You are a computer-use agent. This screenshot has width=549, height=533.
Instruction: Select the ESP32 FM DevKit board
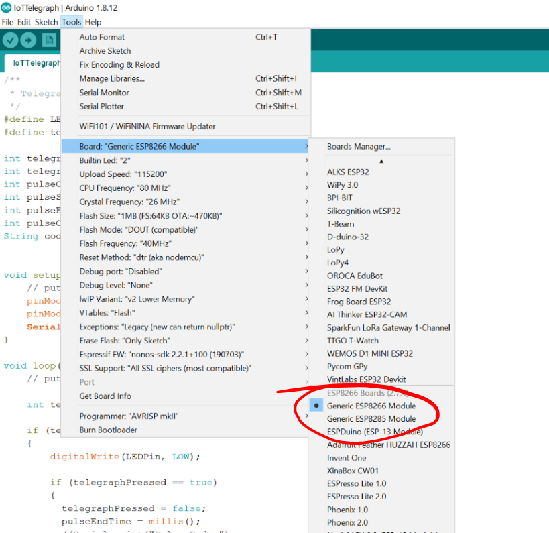click(381, 288)
